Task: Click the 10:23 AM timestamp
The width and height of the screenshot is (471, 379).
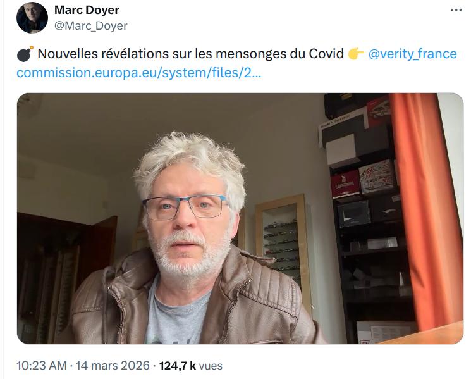Action: pyautogui.click(x=42, y=366)
